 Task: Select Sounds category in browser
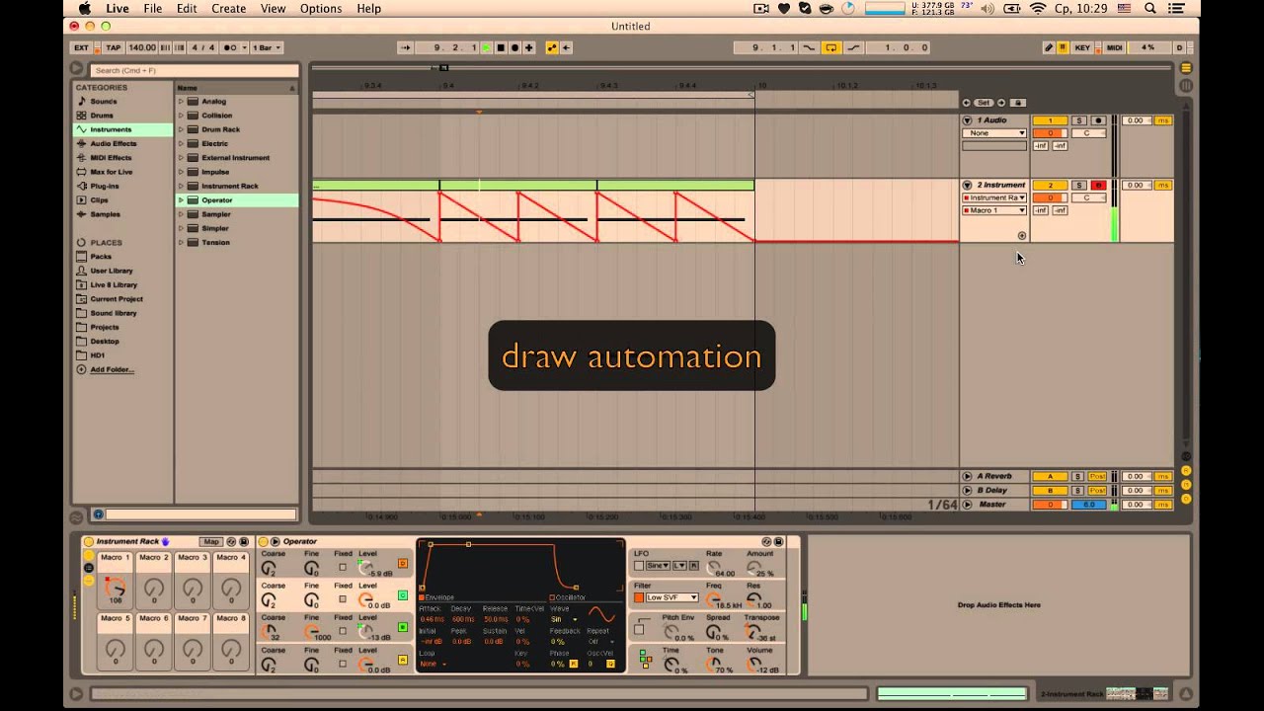104,101
